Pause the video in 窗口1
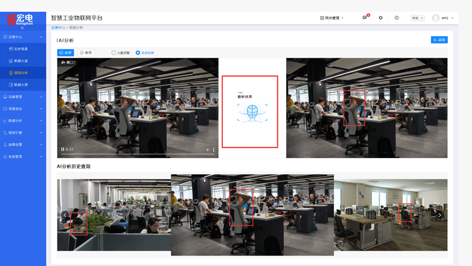The image size is (472, 266). 62,150
